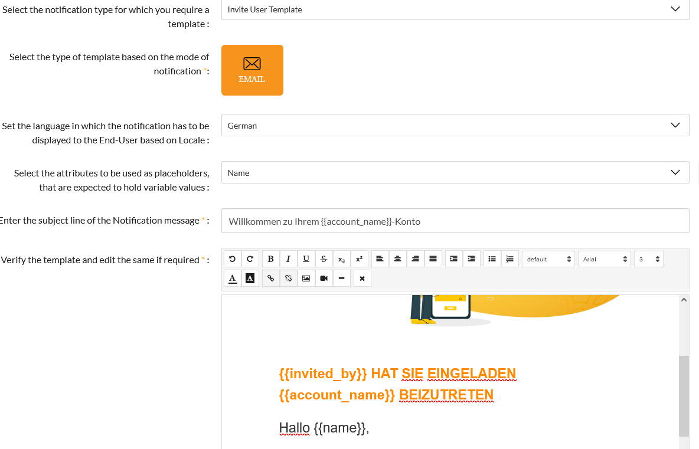Toggle italic formatting
Screen dimensions: 699x449
click(x=288, y=259)
